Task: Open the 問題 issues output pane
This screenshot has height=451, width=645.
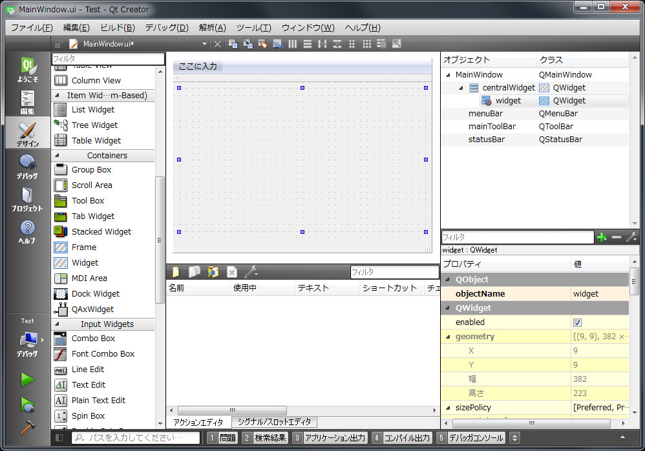Action: pos(222,438)
